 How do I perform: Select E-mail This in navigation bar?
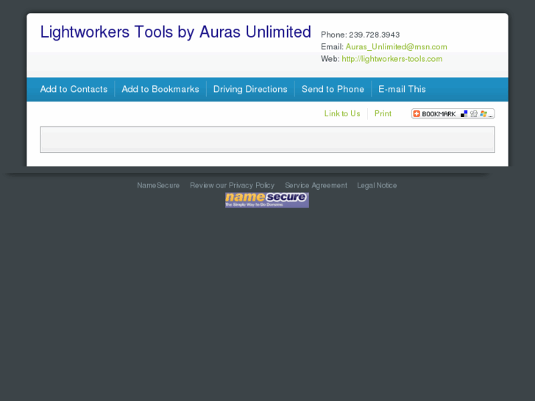(x=402, y=90)
